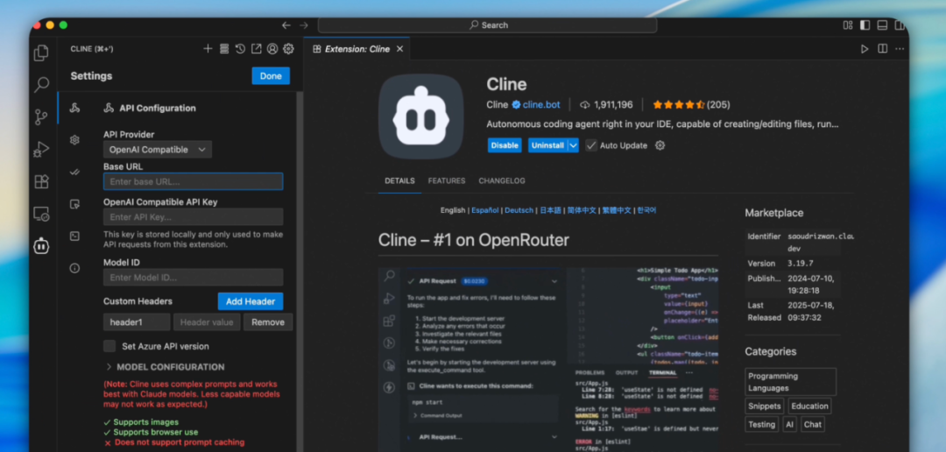This screenshot has height=452, width=946.
Task: Select the General settings gear section icon
Action: pos(74,140)
